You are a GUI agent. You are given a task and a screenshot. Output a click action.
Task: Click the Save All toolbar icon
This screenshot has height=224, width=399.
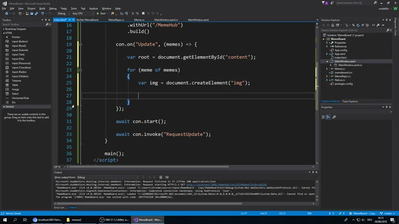pyautogui.click(x=36, y=13)
